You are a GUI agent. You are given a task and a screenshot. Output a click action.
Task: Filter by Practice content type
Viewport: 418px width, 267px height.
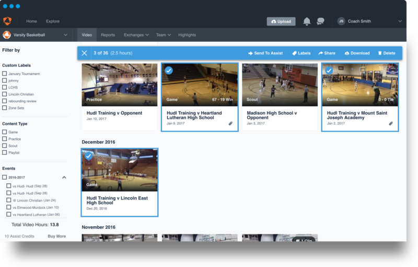pos(5,139)
